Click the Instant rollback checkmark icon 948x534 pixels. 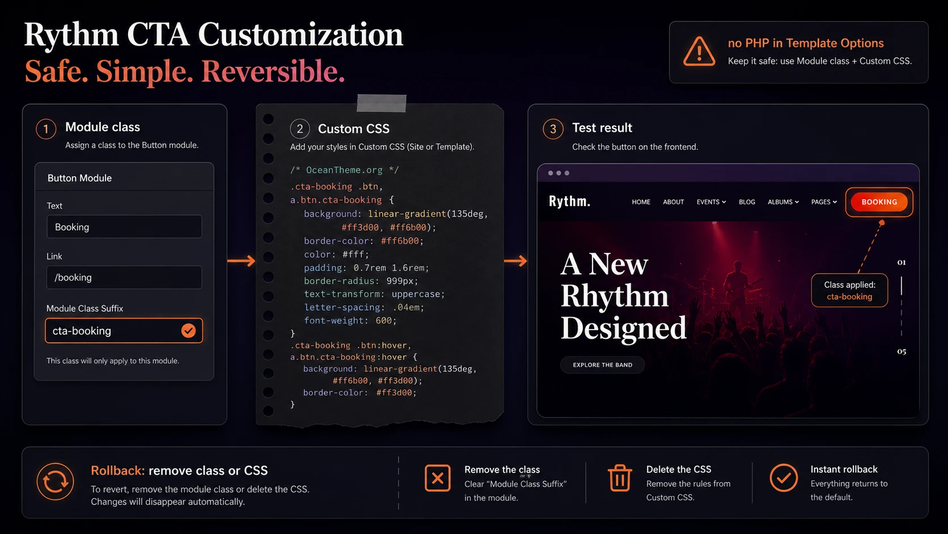coord(784,478)
